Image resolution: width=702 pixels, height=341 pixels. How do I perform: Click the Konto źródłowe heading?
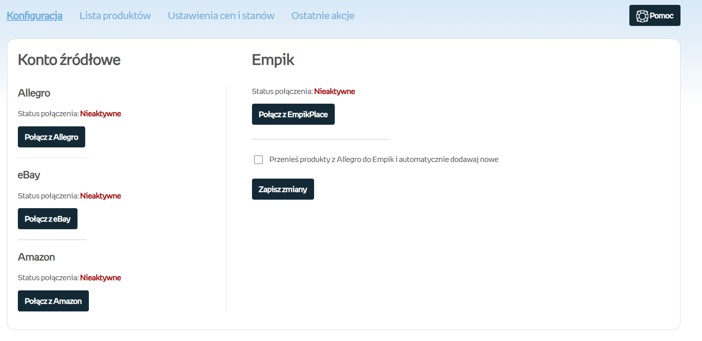[69, 60]
